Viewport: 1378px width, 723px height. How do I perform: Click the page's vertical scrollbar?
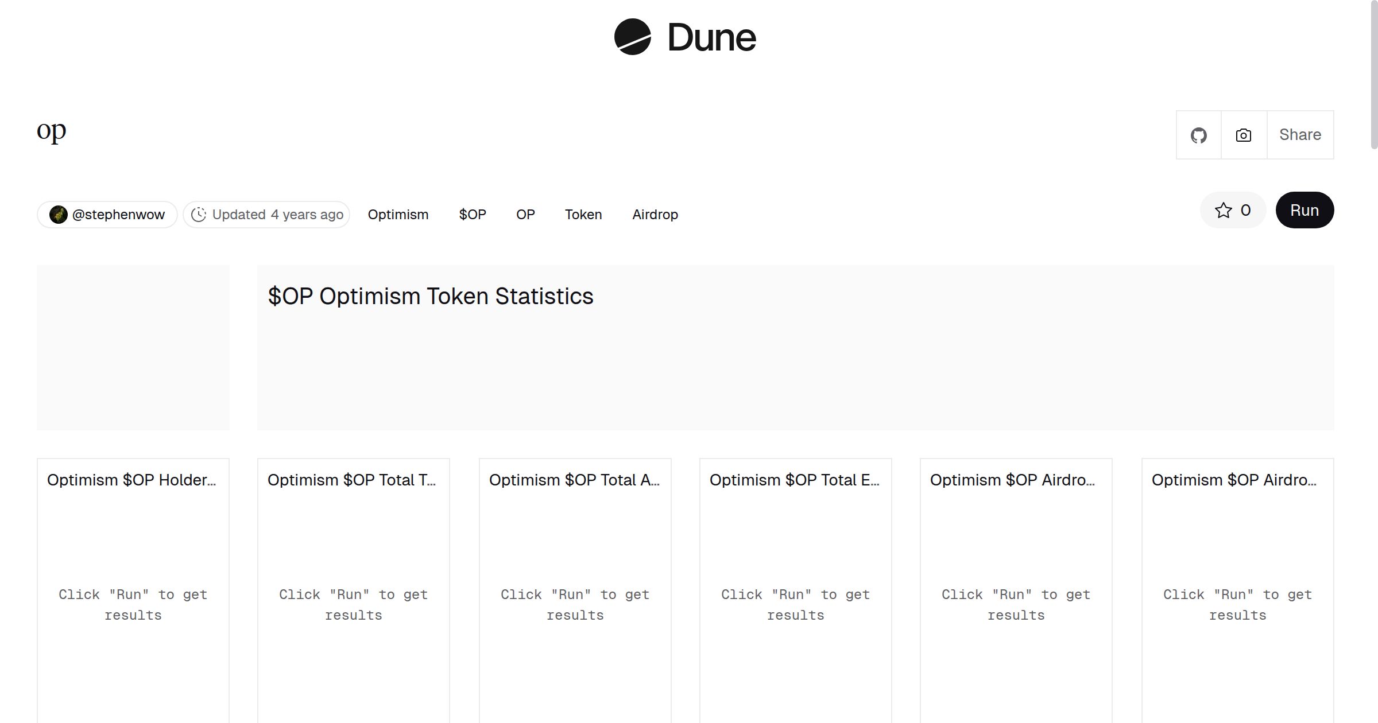click(1373, 75)
